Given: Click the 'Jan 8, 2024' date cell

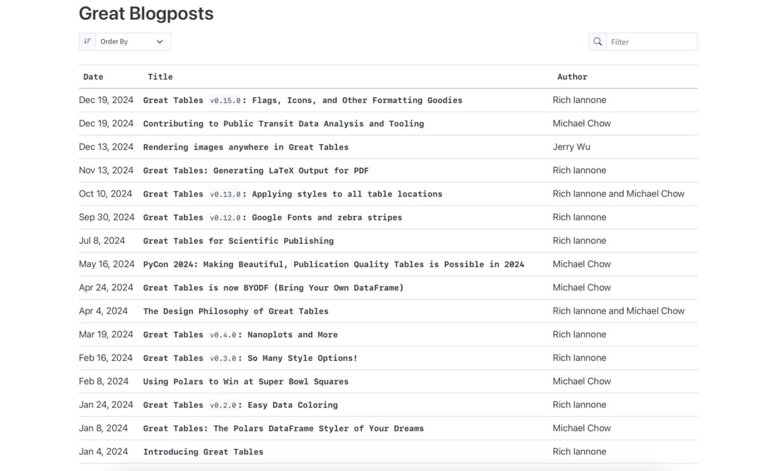Looking at the screenshot, I should (103, 428).
